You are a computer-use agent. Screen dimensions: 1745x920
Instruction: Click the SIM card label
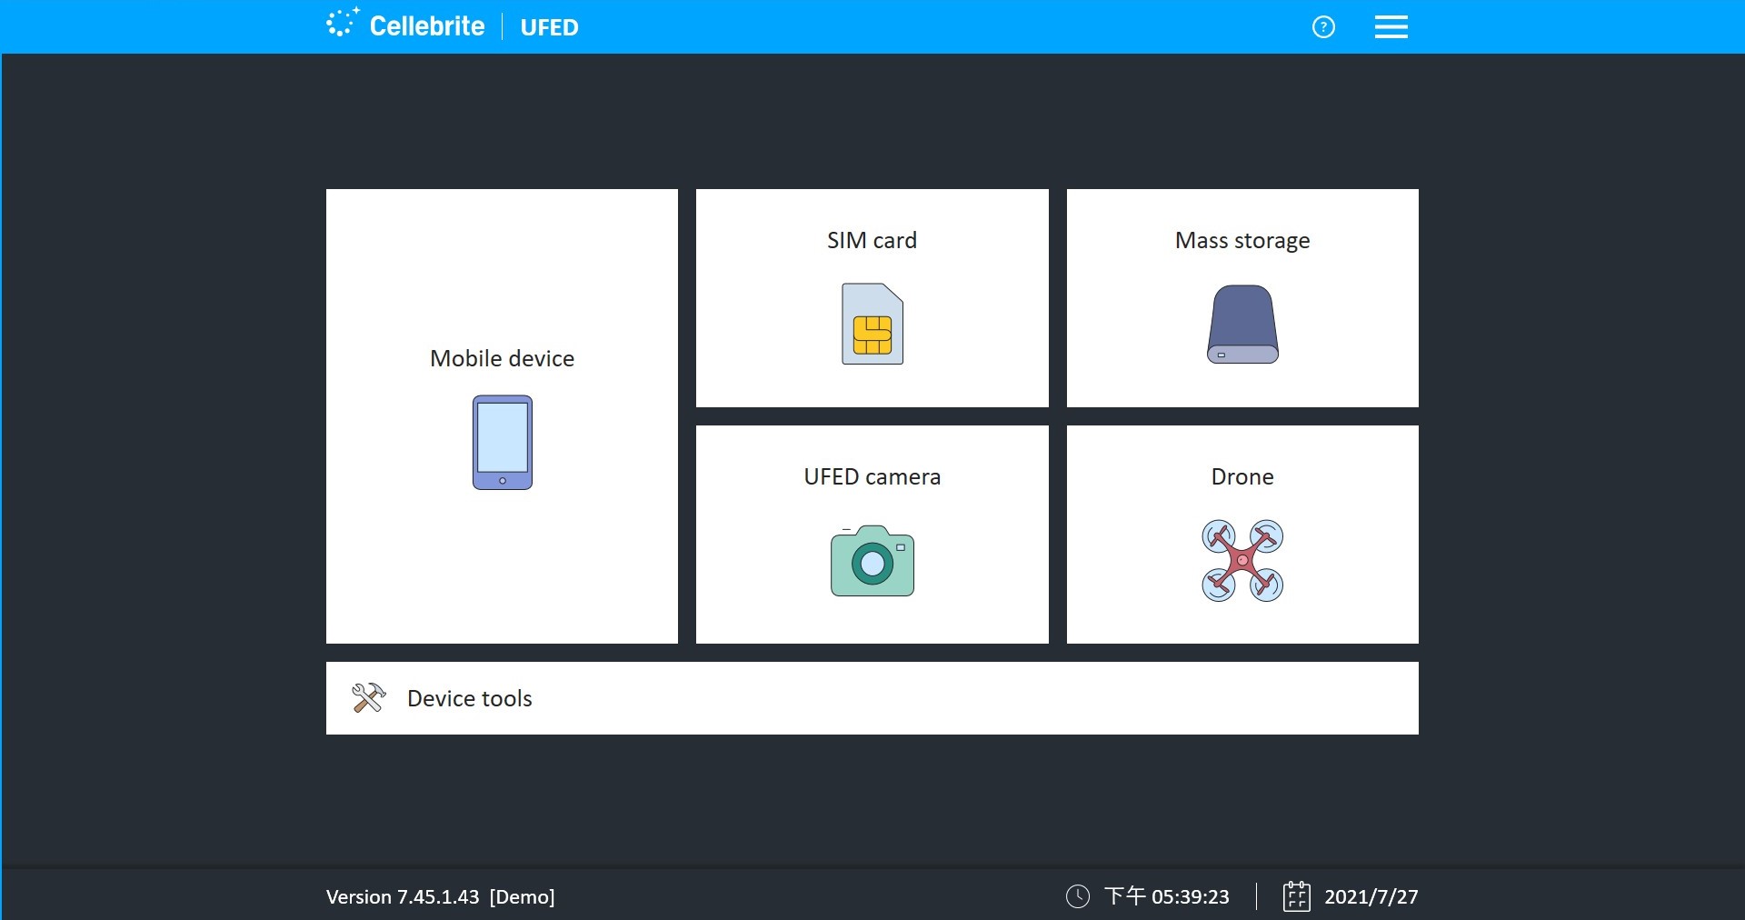872,240
